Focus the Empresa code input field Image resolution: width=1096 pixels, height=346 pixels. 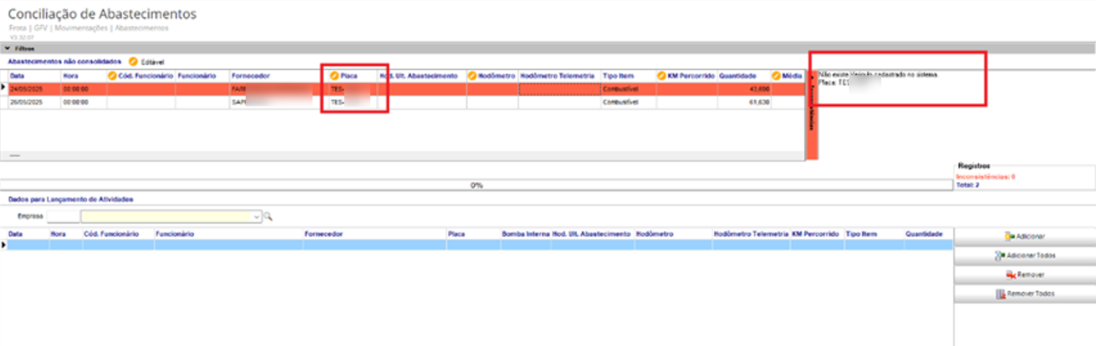coord(63,217)
